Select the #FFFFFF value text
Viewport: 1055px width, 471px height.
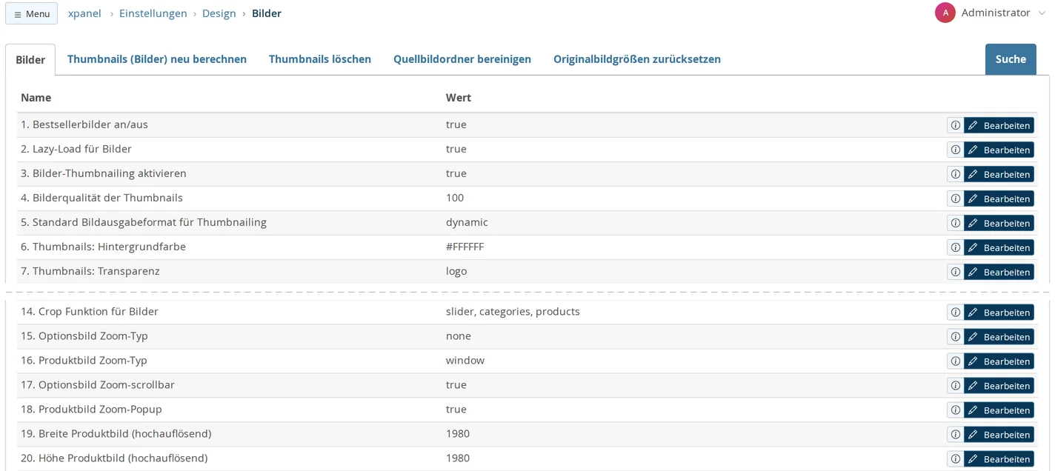[465, 247]
